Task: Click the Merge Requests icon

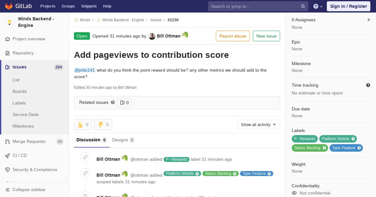Action: [x=8, y=142]
